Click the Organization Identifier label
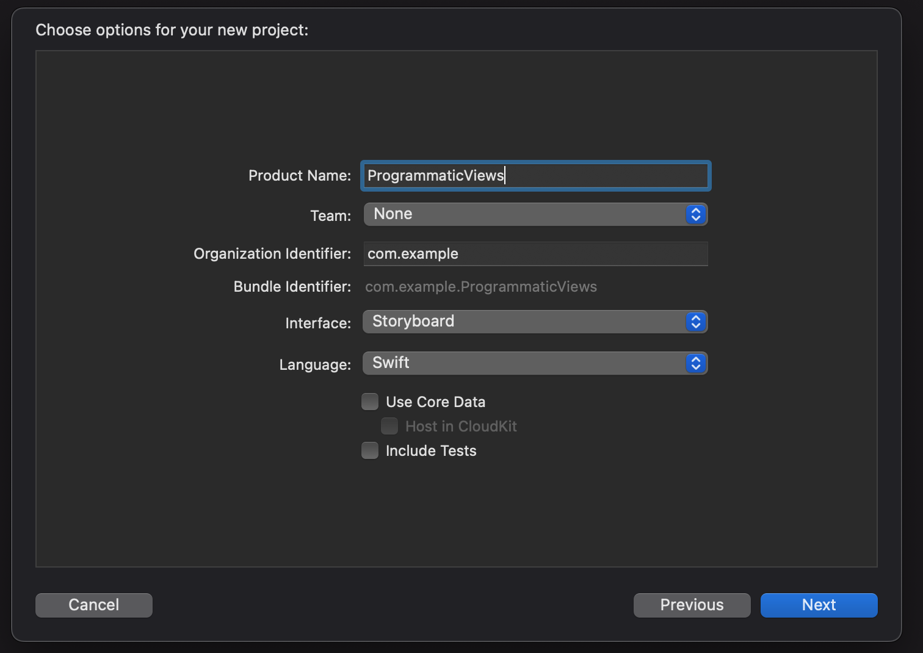The width and height of the screenshot is (923, 653). pyautogui.click(x=272, y=254)
